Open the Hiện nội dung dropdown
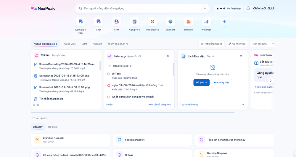This screenshot has height=157, width=296. pyautogui.click(x=262, y=44)
